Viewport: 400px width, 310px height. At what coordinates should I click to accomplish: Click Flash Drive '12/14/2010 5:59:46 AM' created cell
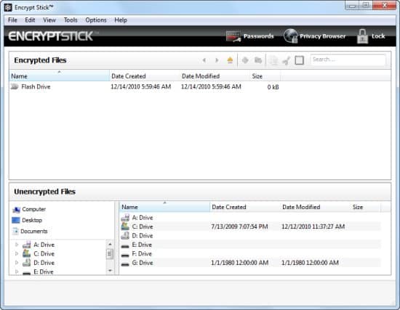point(141,86)
